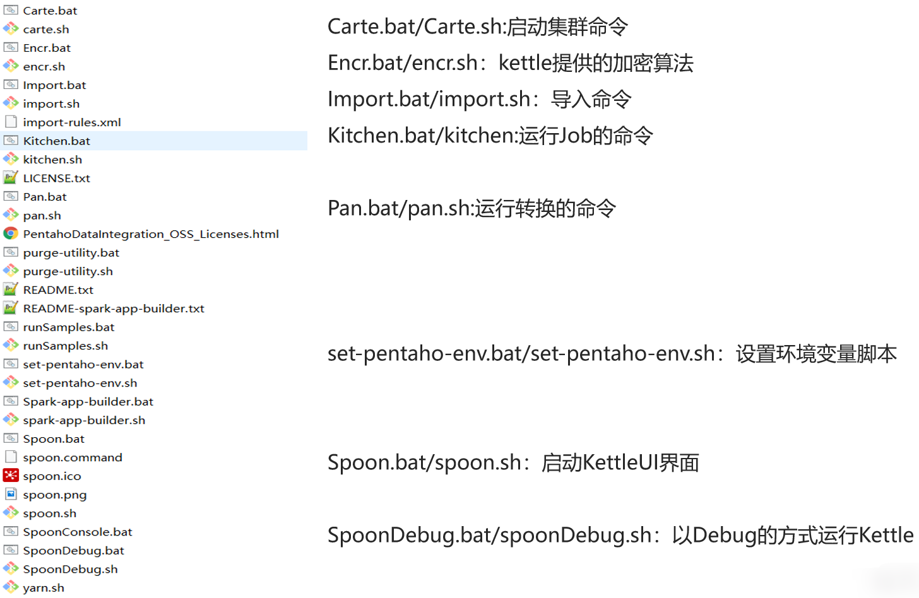The width and height of the screenshot is (919, 598).
Task: Select README-spark-app-builder.txt file name
Action: [x=114, y=308]
